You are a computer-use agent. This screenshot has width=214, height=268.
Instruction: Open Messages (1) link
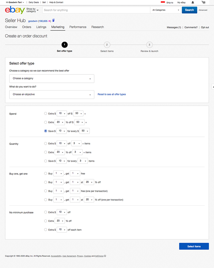click(174, 27)
